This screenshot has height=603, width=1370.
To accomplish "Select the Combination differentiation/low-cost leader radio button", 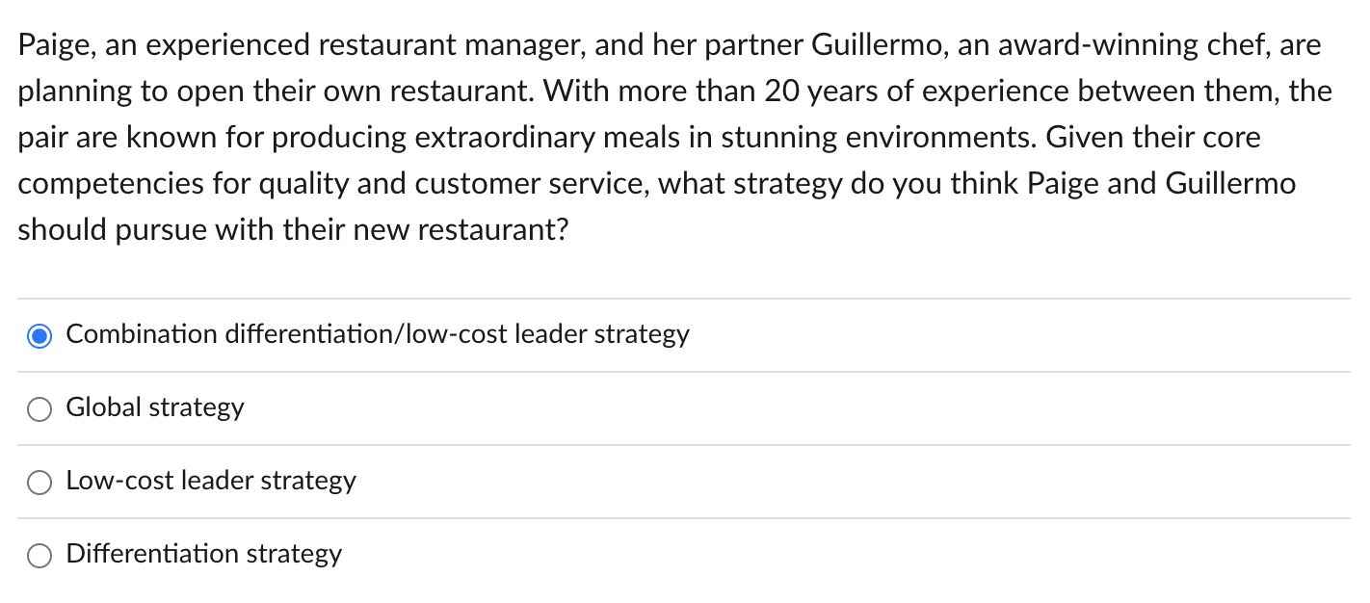I will click(40, 336).
